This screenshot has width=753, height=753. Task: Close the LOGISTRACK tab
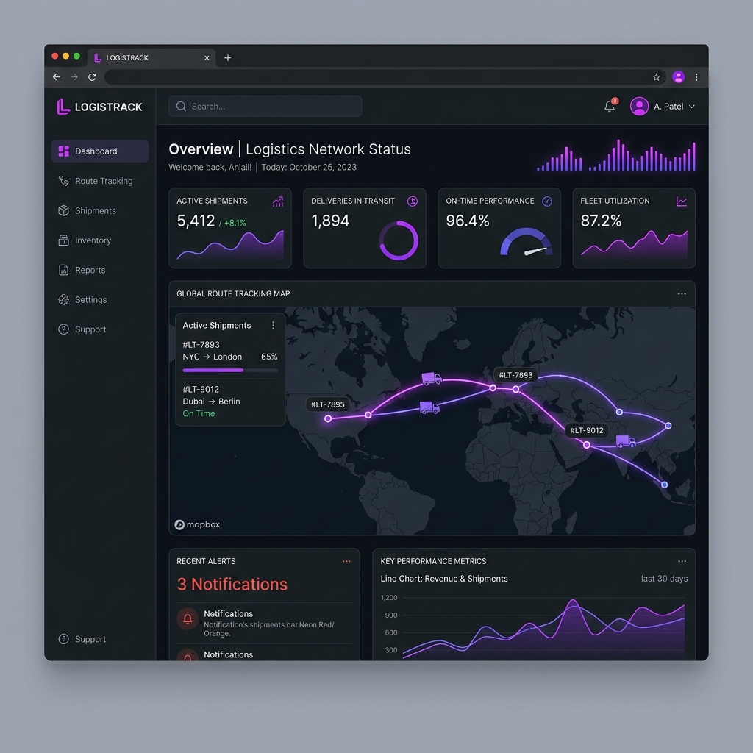click(207, 58)
